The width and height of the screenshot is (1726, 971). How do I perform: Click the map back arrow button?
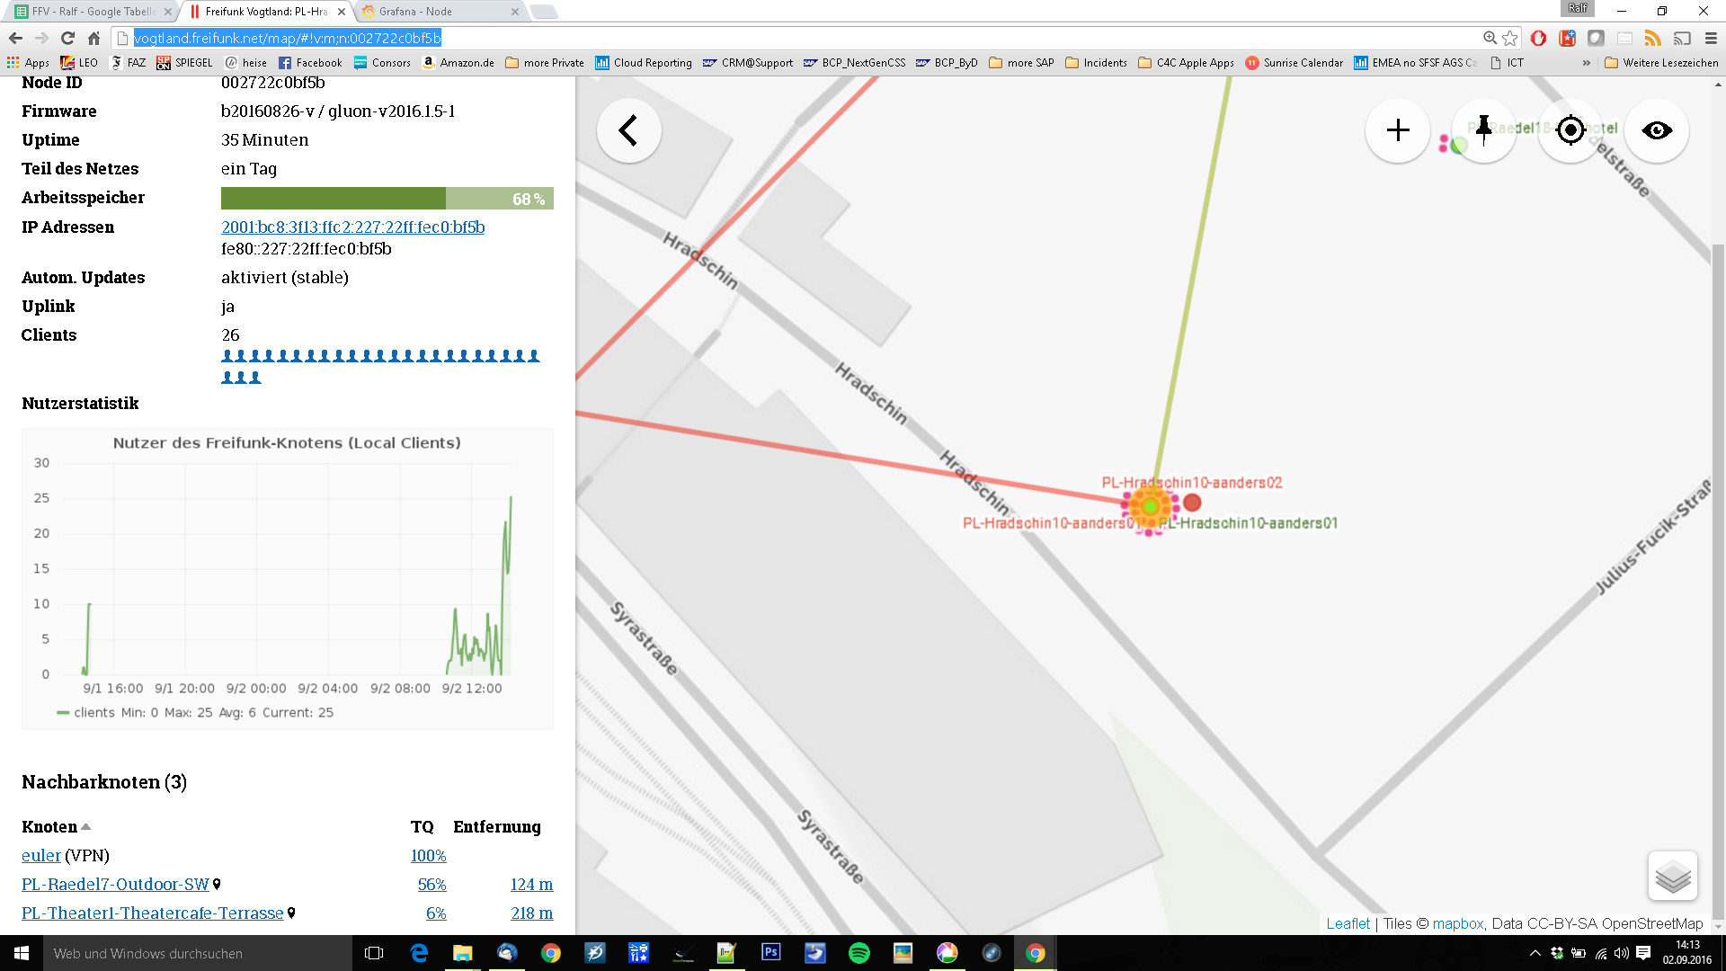tap(628, 131)
